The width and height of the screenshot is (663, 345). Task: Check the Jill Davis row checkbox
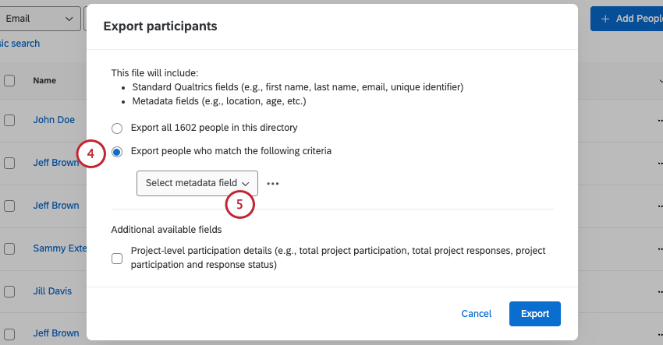click(x=9, y=290)
